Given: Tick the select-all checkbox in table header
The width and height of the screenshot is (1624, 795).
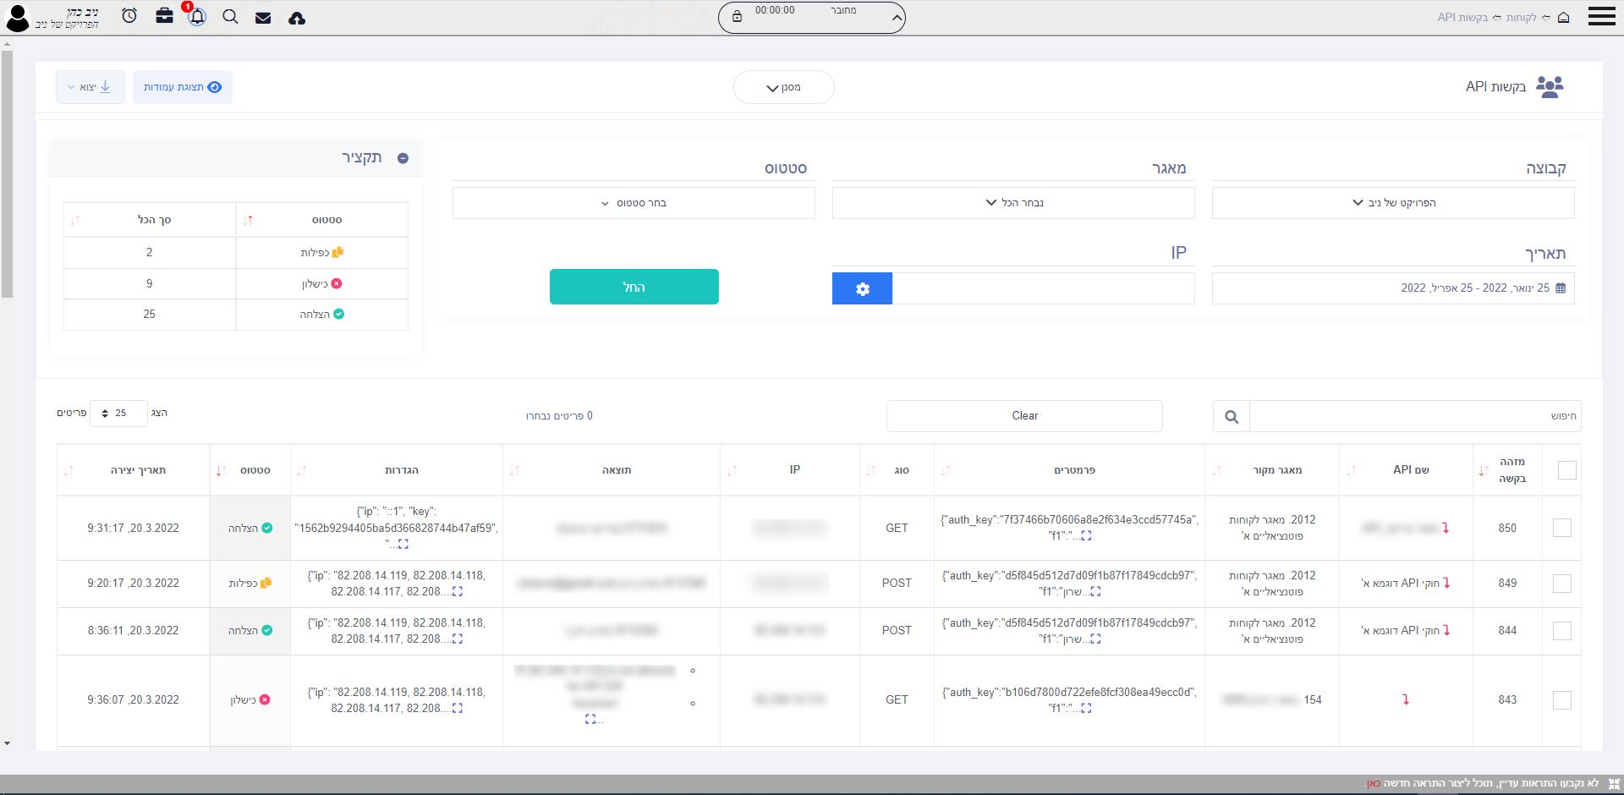Looking at the screenshot, I should (1566, 470).
